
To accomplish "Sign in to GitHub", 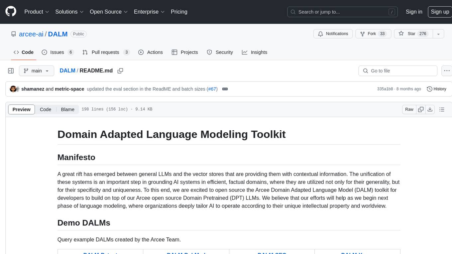I will click(414, 12).
